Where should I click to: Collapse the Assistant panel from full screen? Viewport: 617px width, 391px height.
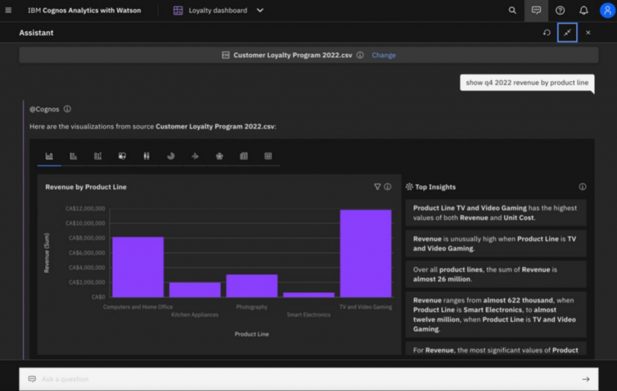(567, 33)
